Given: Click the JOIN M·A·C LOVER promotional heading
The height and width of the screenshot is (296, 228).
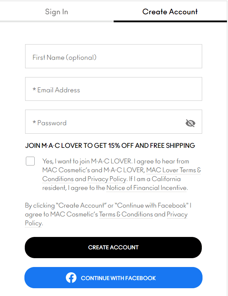Looking at the screenshot, I should click(x=113, y=145).
